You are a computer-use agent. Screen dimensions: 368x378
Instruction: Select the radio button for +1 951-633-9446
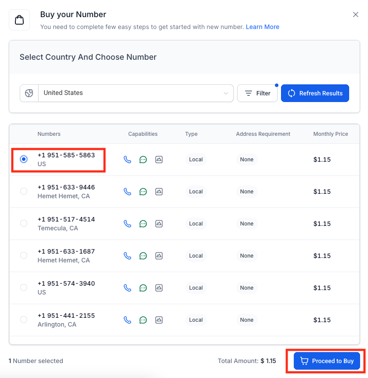24,191
